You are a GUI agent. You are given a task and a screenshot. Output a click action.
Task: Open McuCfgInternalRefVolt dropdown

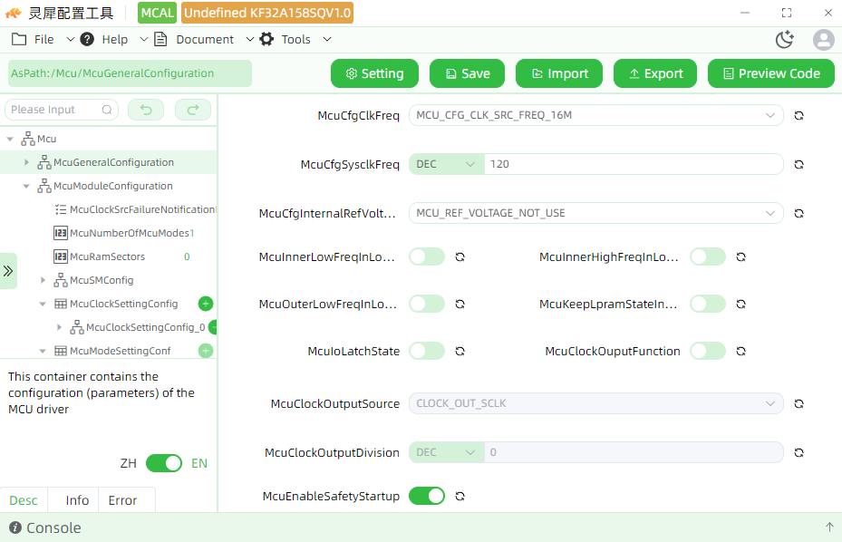pos(596,213)
